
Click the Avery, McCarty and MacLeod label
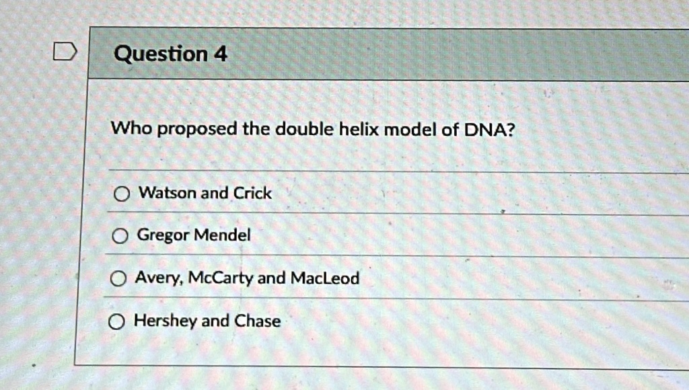coord(248,278)
